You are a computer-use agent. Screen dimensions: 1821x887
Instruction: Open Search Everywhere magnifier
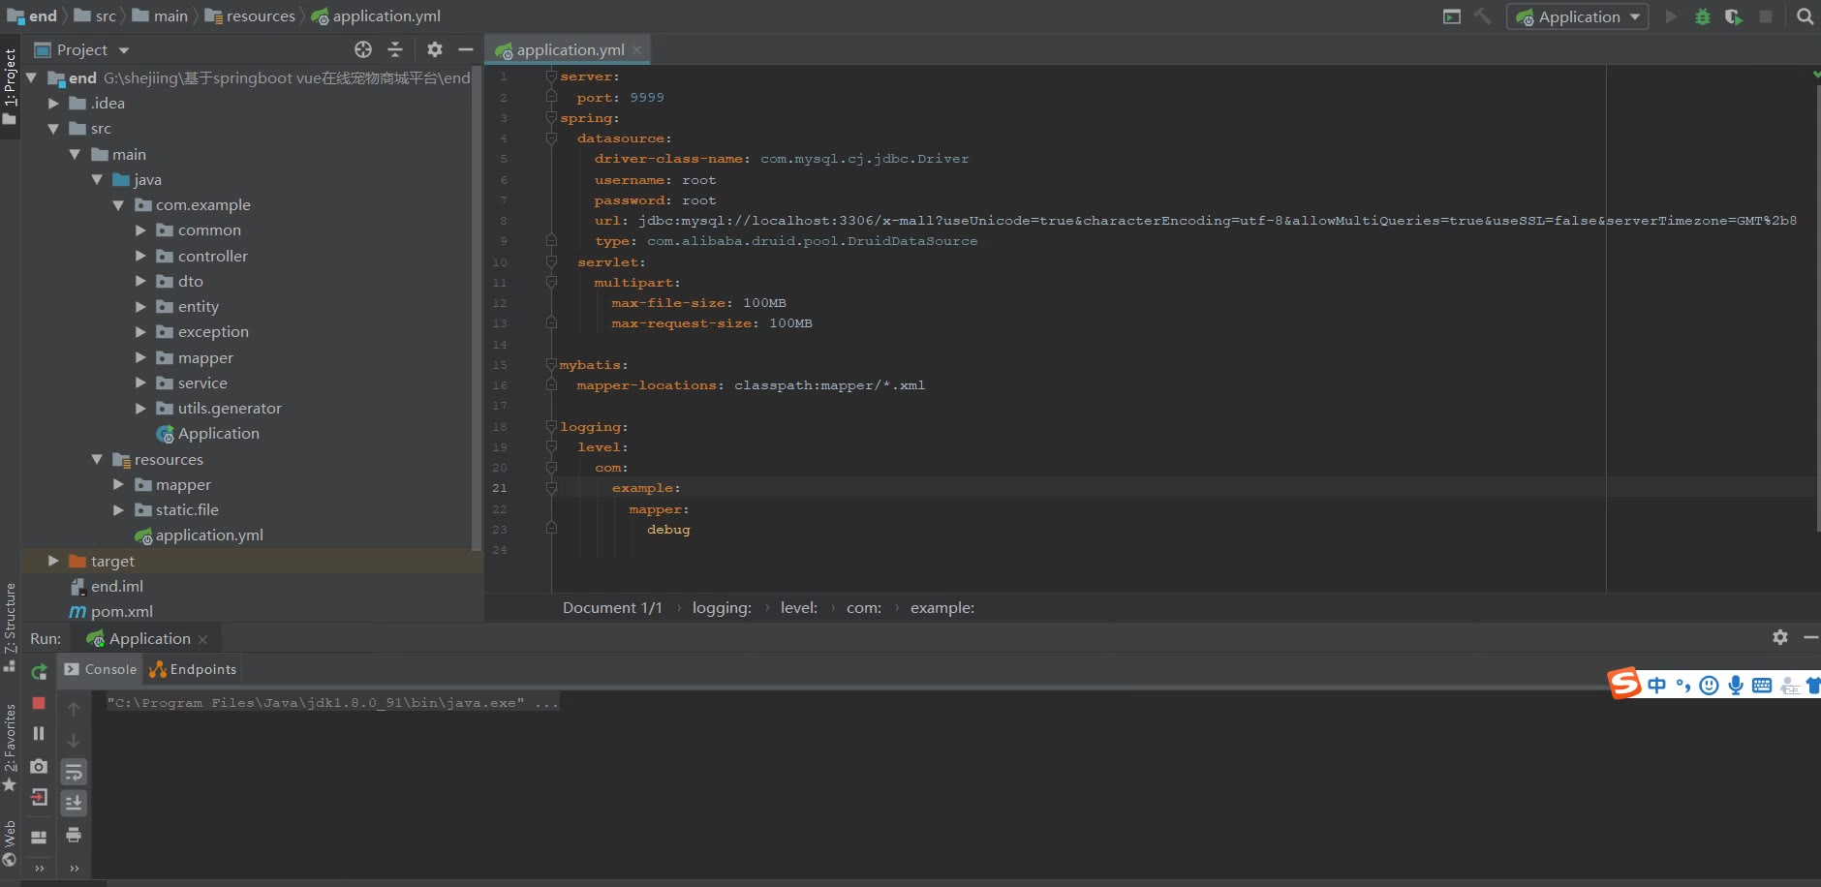pos(1805,16)
